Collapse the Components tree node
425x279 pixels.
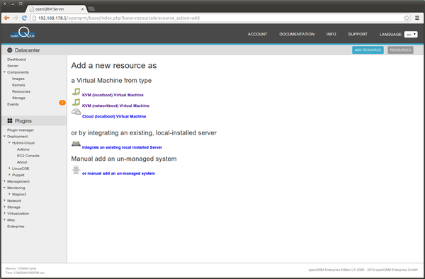click(5, 72)
